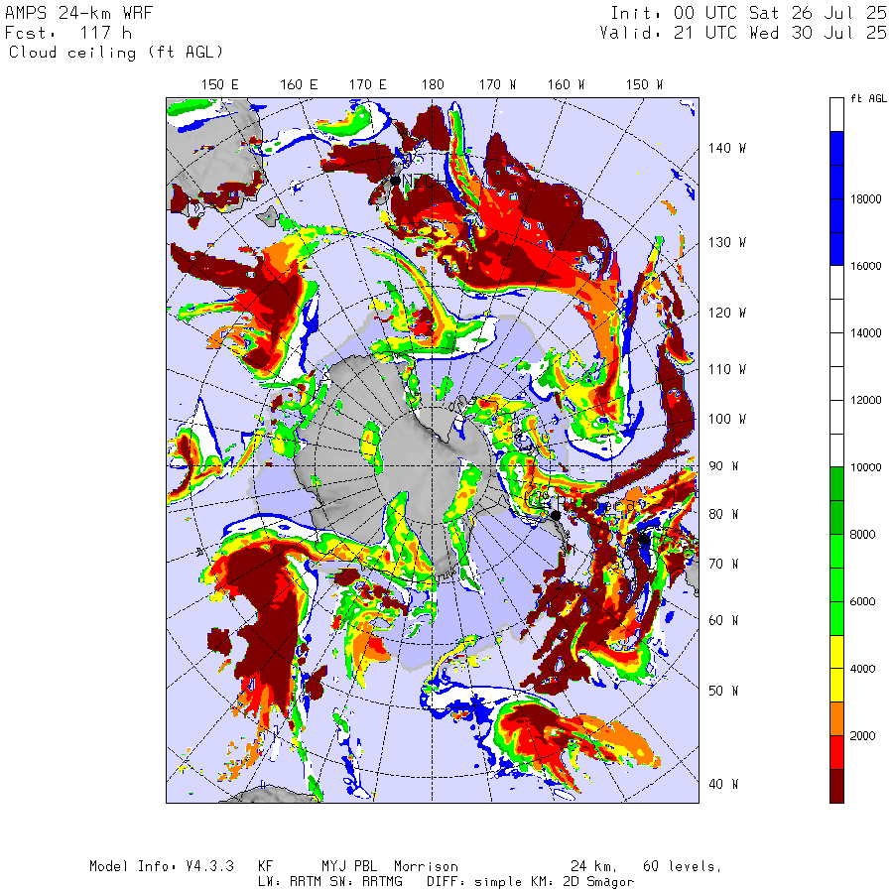Click the '90 W' longitude label

[x=723, y=466]
